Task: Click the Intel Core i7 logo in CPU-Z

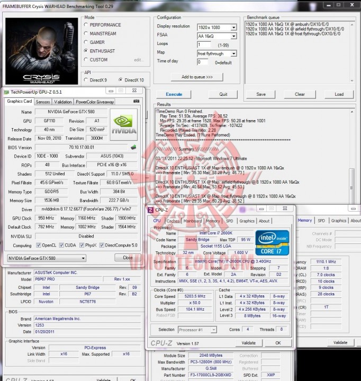Action: click(x=272, y=243)
